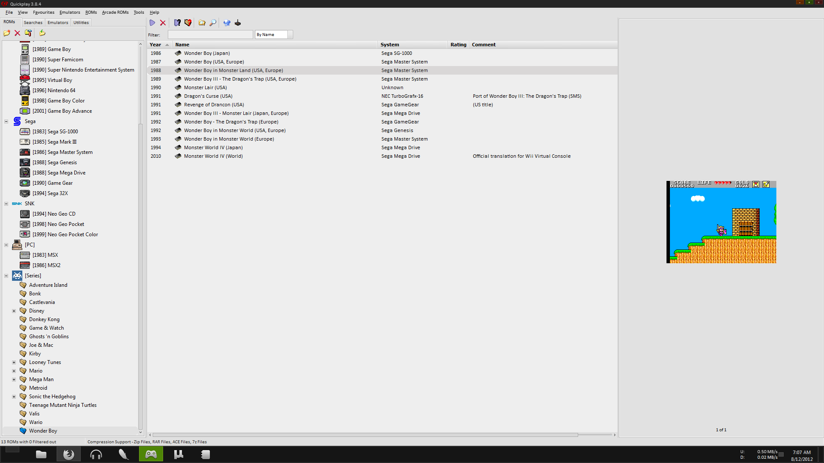
Task: Sort list by the Year column header
Action: (x=159, y=45)
